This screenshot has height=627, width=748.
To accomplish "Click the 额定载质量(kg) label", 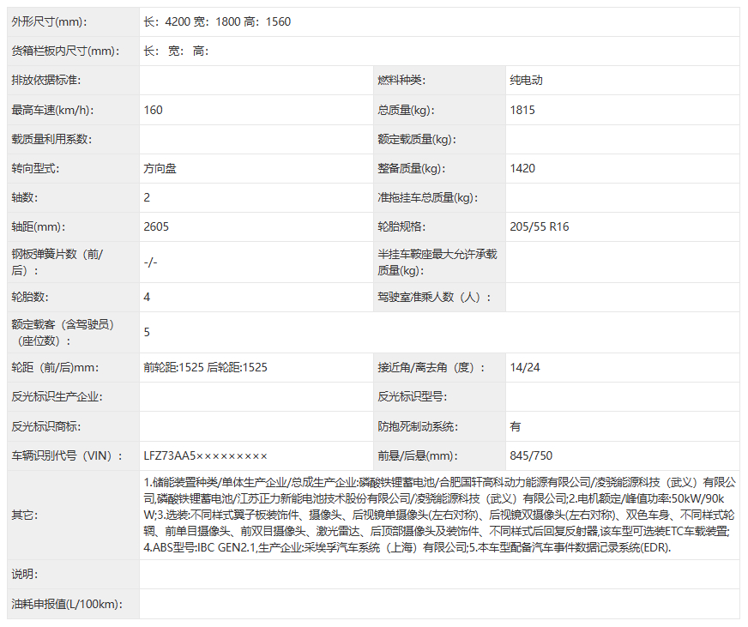I will click(417, 139).
